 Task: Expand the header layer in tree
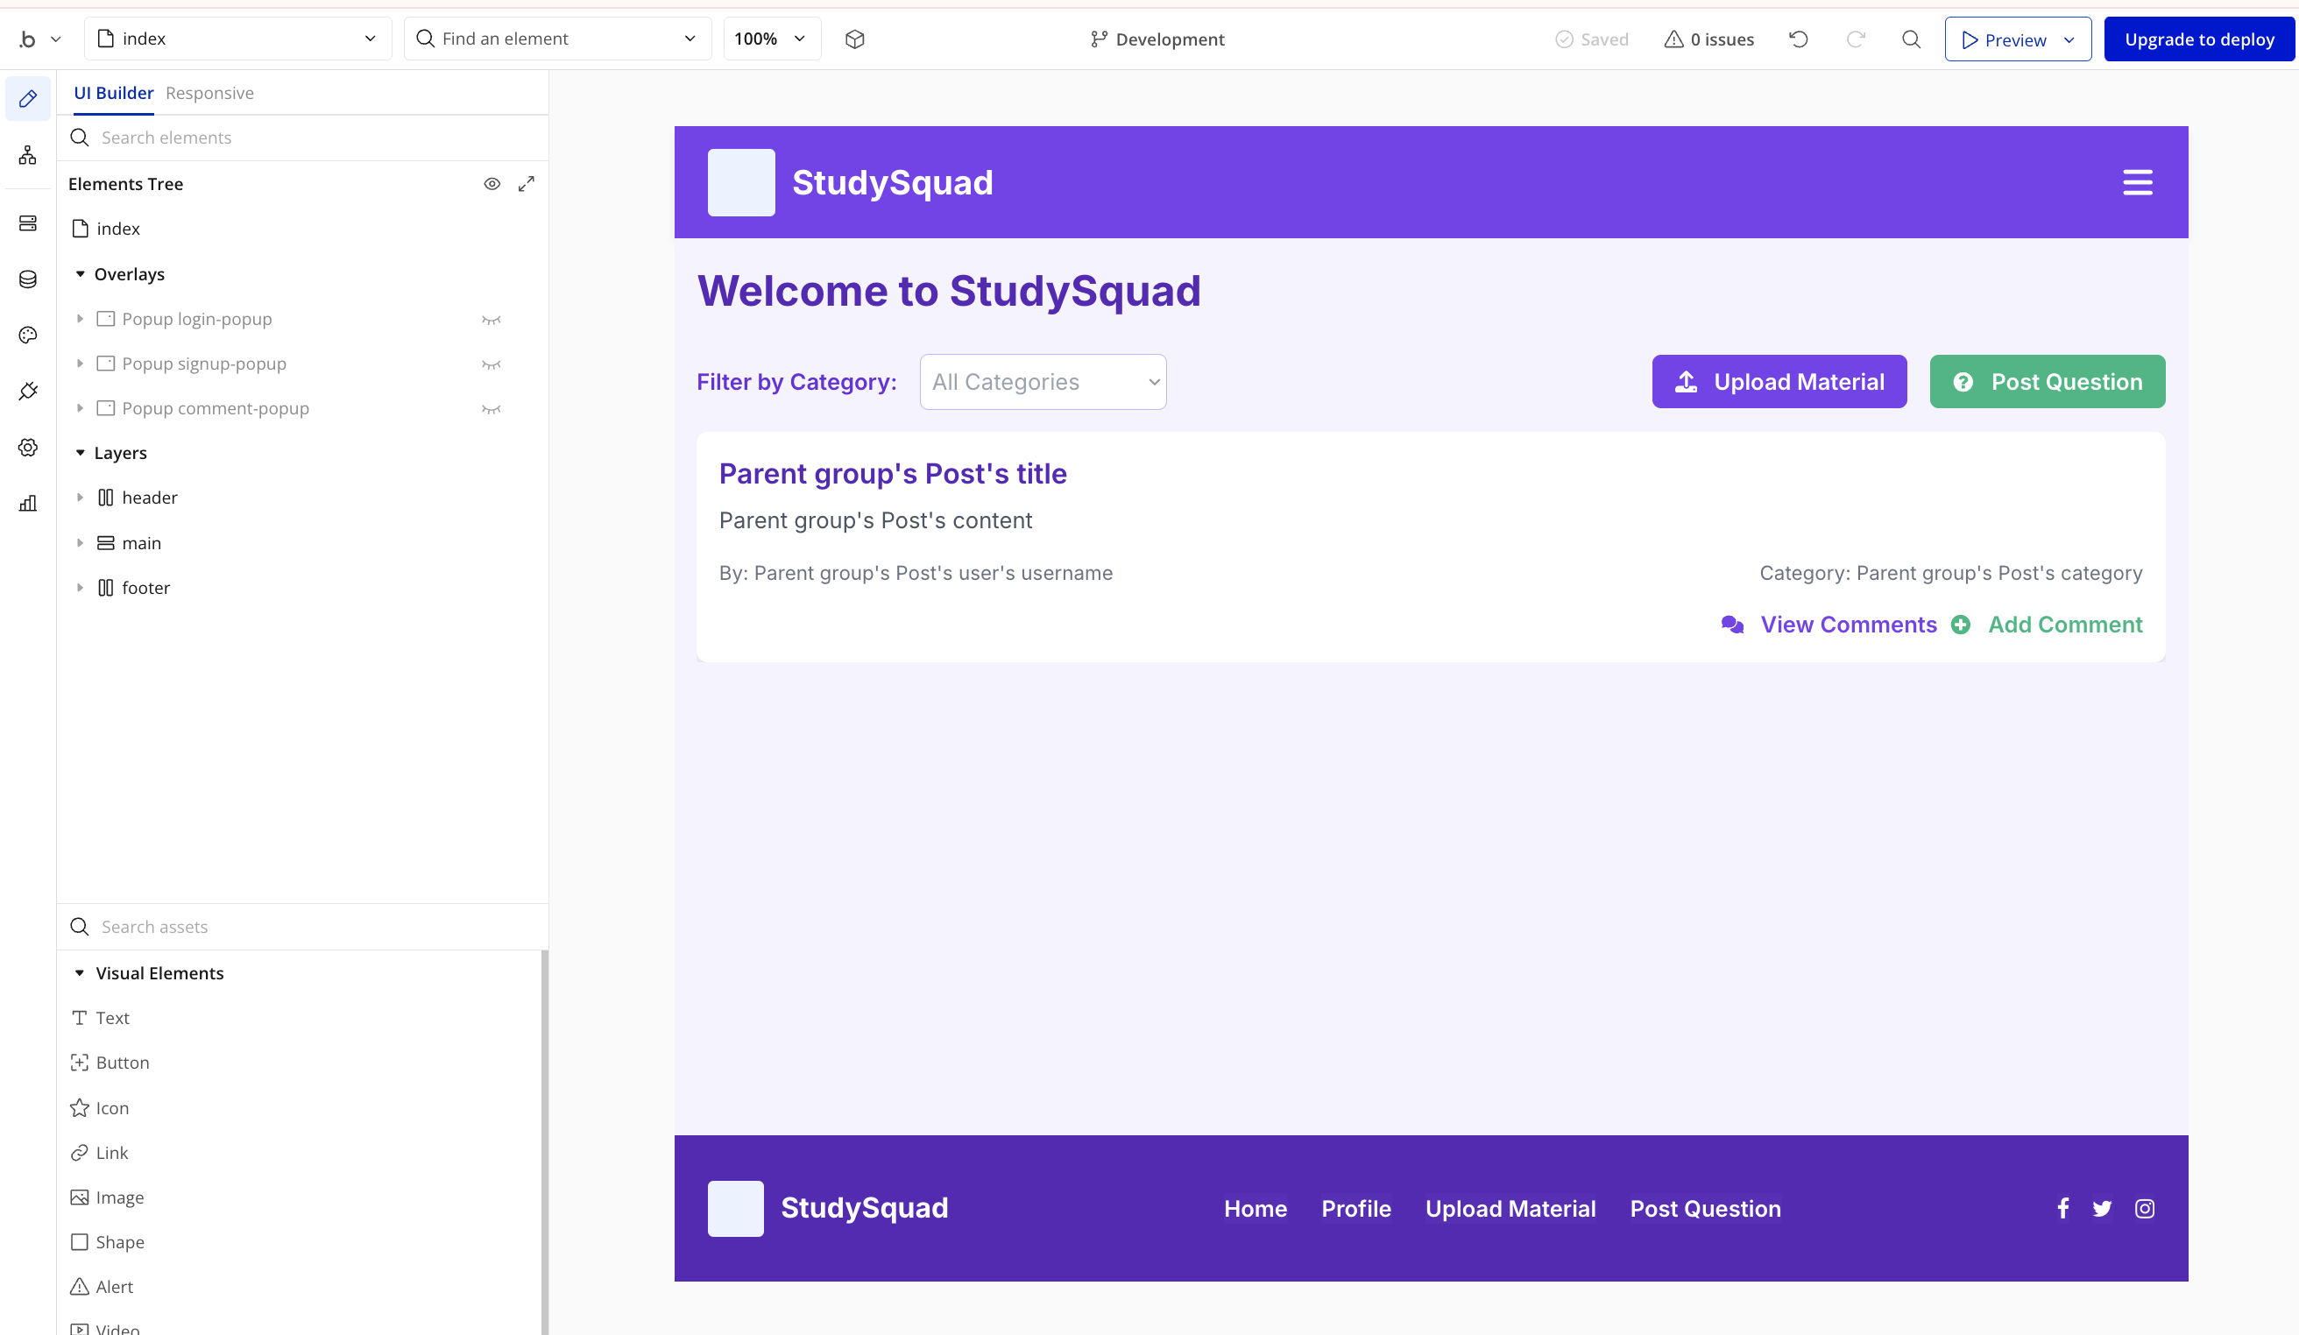click(81, 498)
